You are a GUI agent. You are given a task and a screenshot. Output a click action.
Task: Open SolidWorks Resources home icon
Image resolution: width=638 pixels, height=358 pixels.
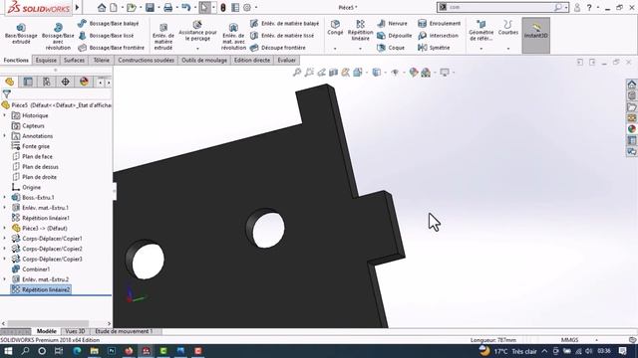pyautogui.click(x=631, y=85)
